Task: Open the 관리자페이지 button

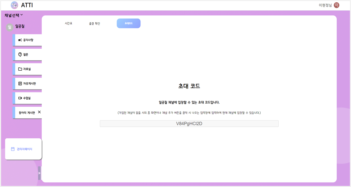Action: pos(23,149)
